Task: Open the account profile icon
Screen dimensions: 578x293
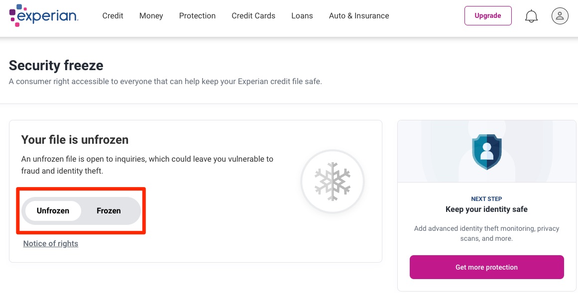Action: tap(560, 15)
